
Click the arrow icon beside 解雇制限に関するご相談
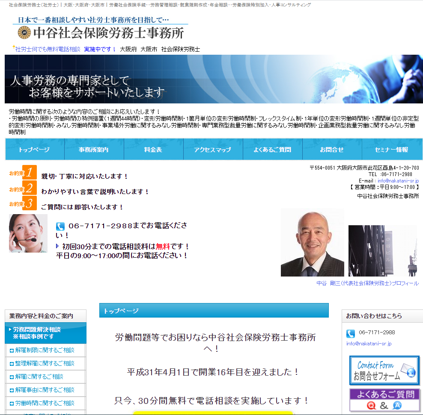11,350
